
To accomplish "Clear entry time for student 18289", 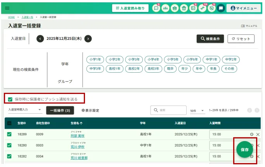I will pyautogui.click(x=258, y=135).
